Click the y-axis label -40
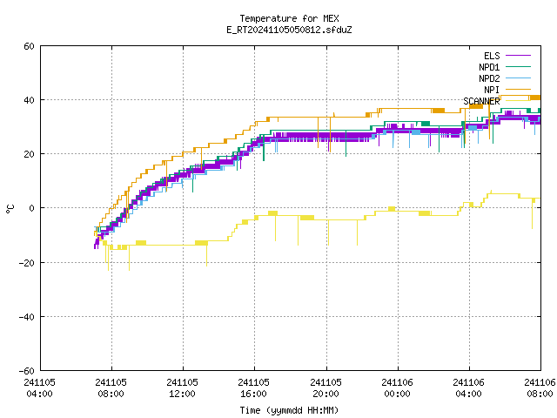This screenshot has width=557, height=418. (x=27, y=317)
